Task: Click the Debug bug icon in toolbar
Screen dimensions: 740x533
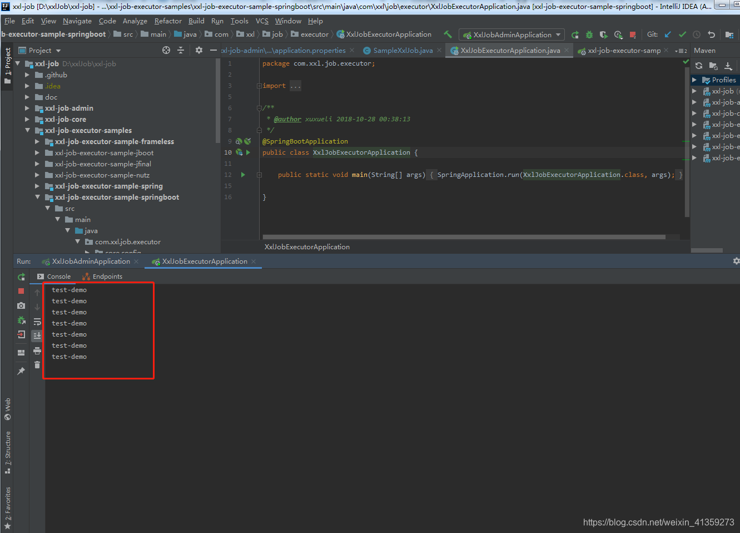Action: coord(589,34)
